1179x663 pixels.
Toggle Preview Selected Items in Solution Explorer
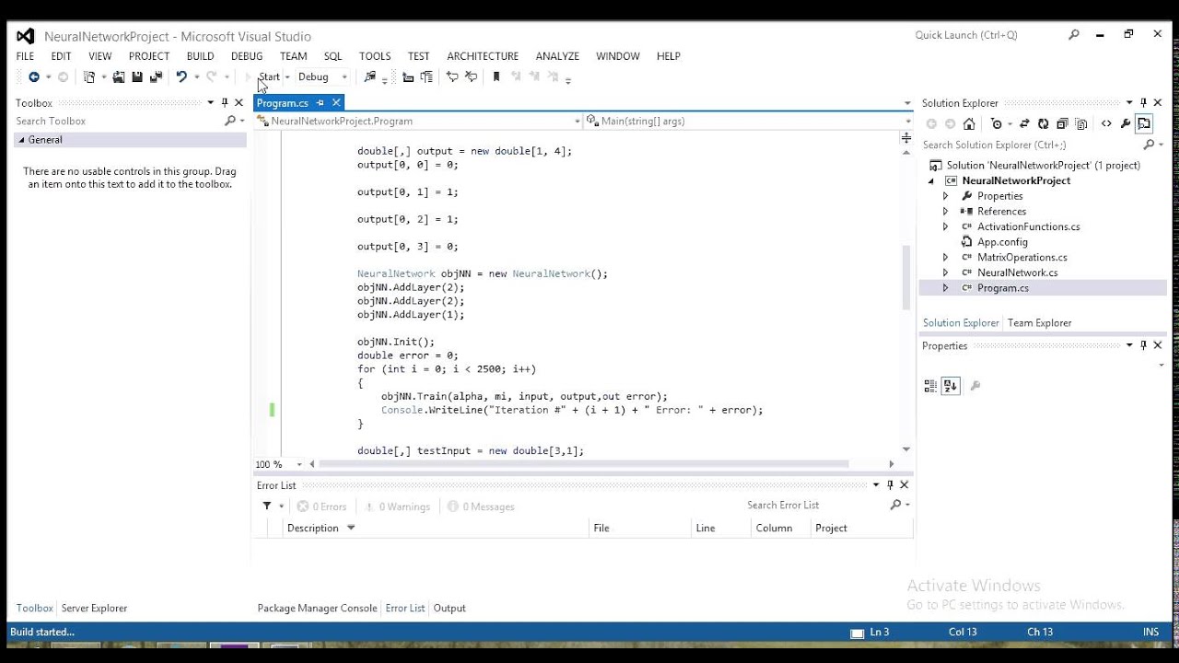1144,123
